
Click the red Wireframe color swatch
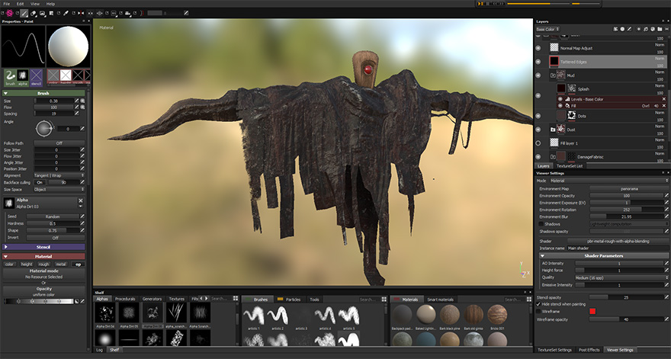[592, 311]
